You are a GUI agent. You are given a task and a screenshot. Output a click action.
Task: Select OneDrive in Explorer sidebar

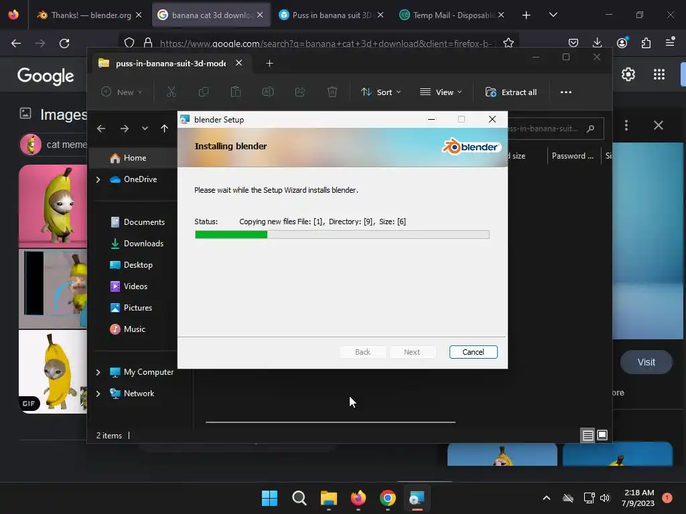click(x=133, y=179)
